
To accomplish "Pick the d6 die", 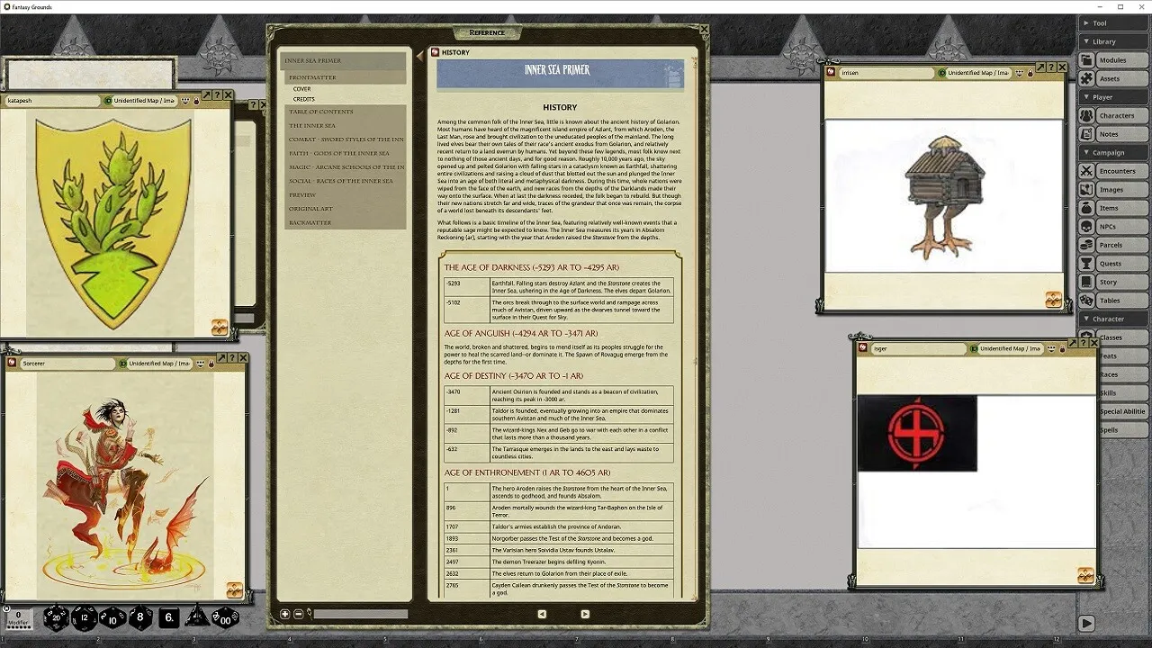I will 169,617.
